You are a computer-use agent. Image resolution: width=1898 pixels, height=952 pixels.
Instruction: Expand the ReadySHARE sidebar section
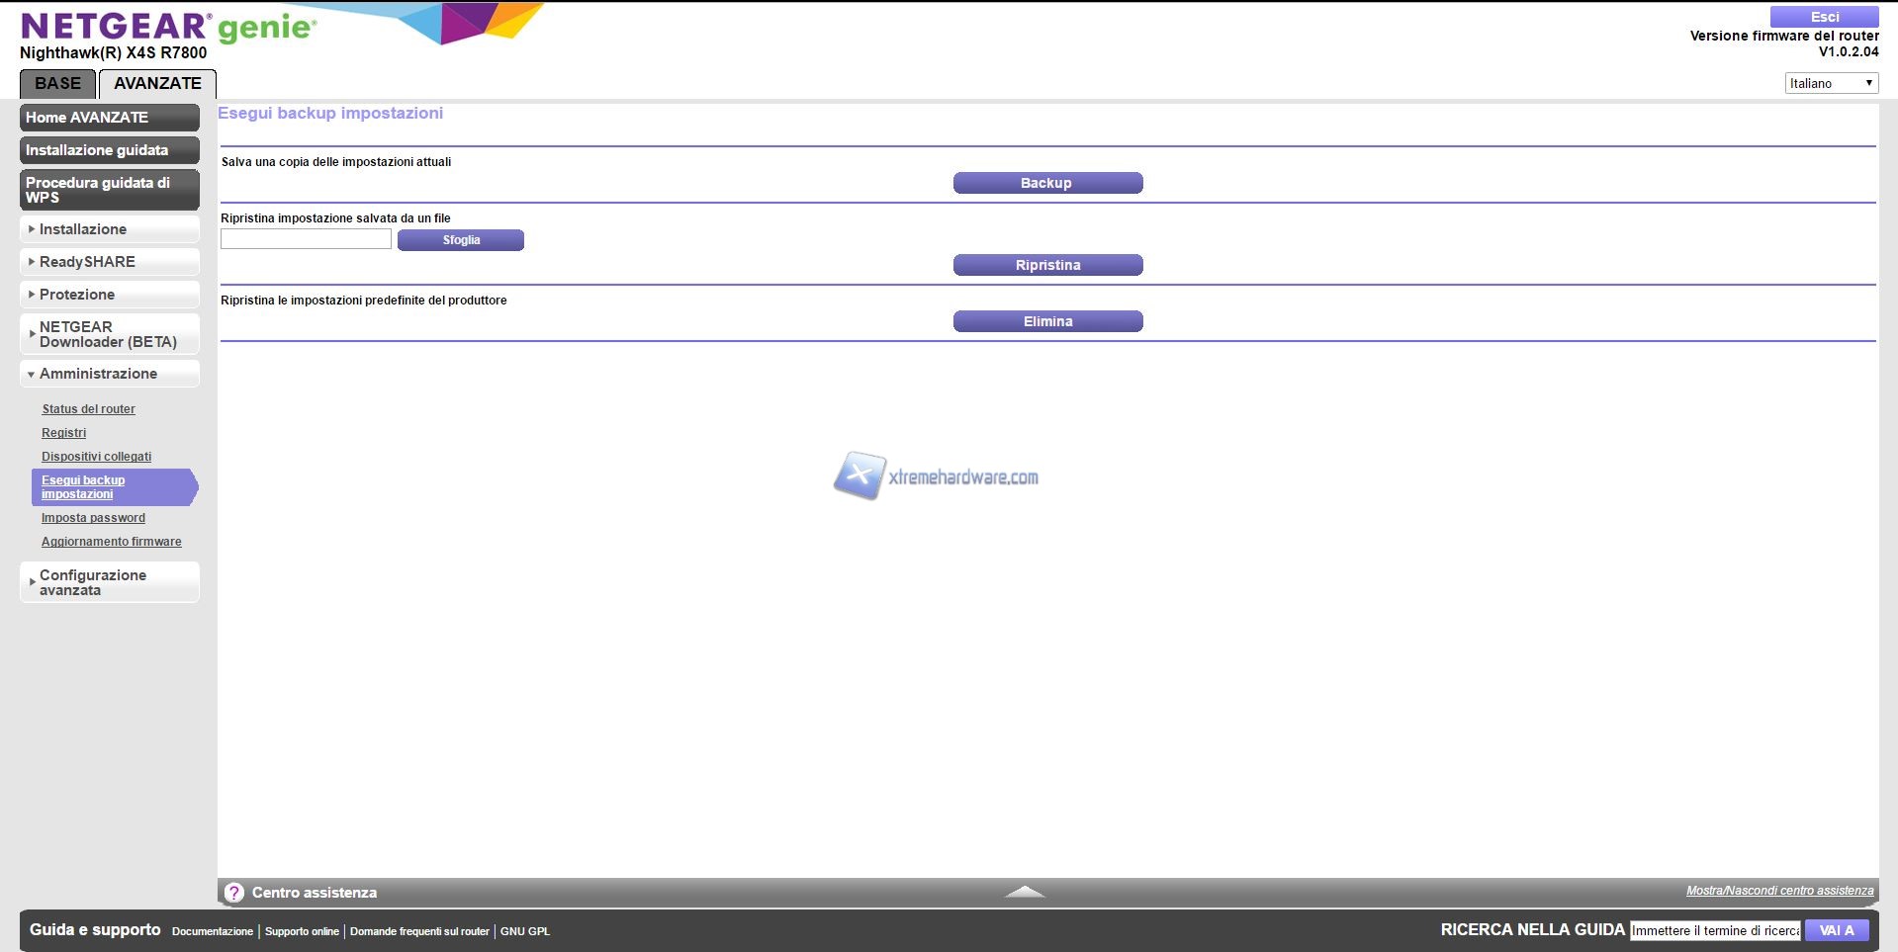pyautogui.click(x=109, y=262)
